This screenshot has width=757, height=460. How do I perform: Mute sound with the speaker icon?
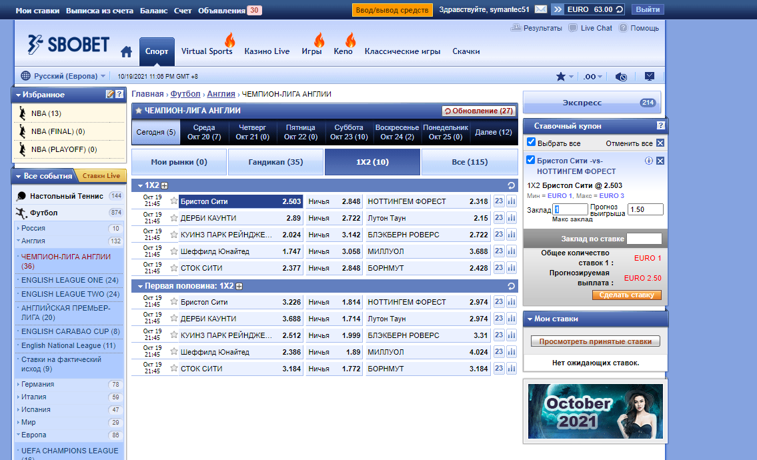point(621,77)
